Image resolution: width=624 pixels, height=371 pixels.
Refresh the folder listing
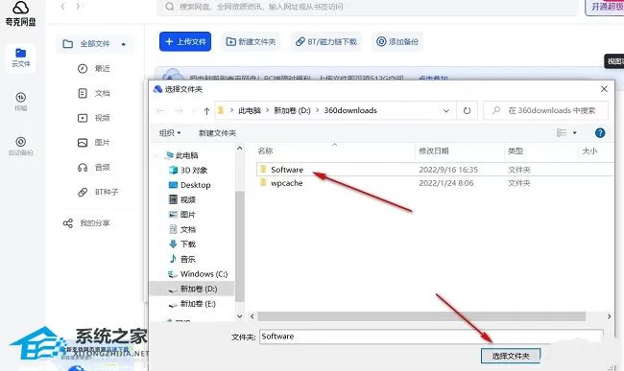467,111
